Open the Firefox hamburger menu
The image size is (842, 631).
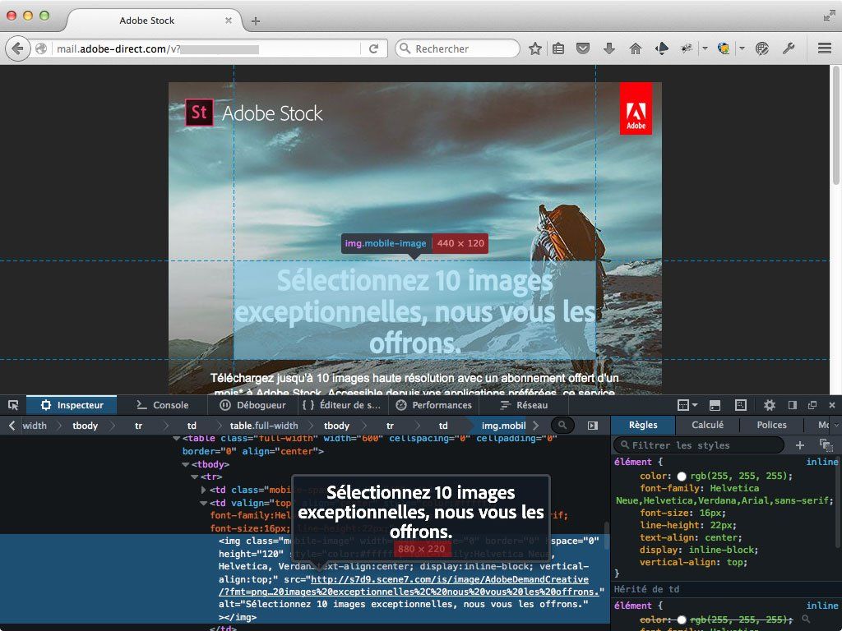(824, 48)
